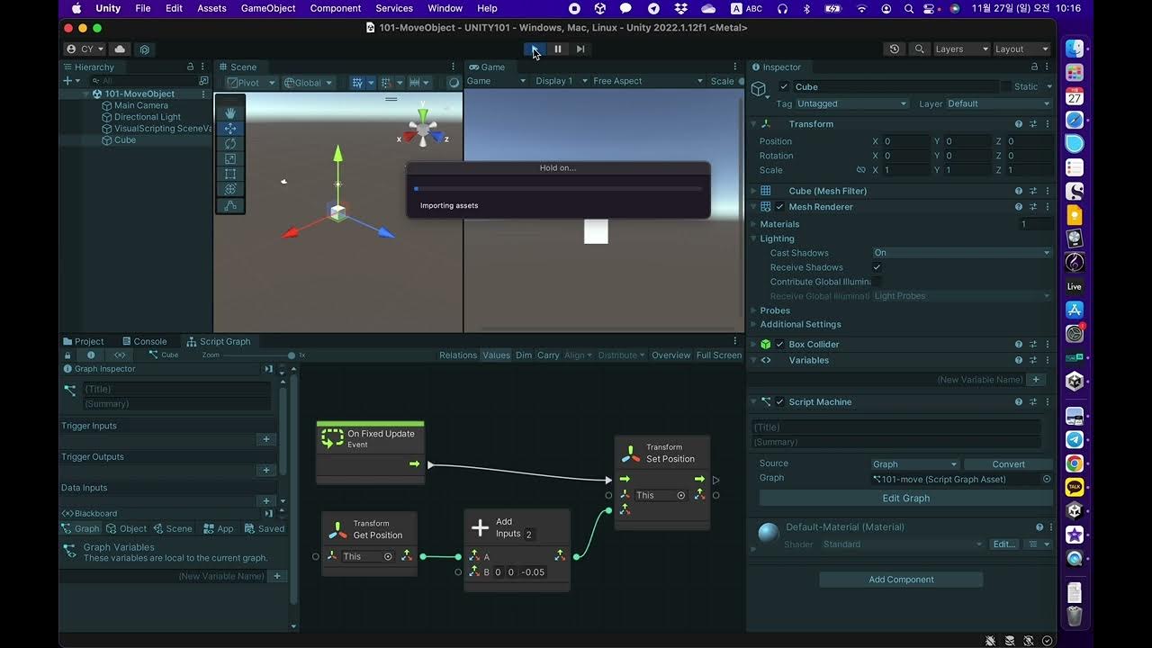Open the Layout dropdown in toolbar
The height and width of the screenshot is (648, 1152).
[x=1021, y=49]
